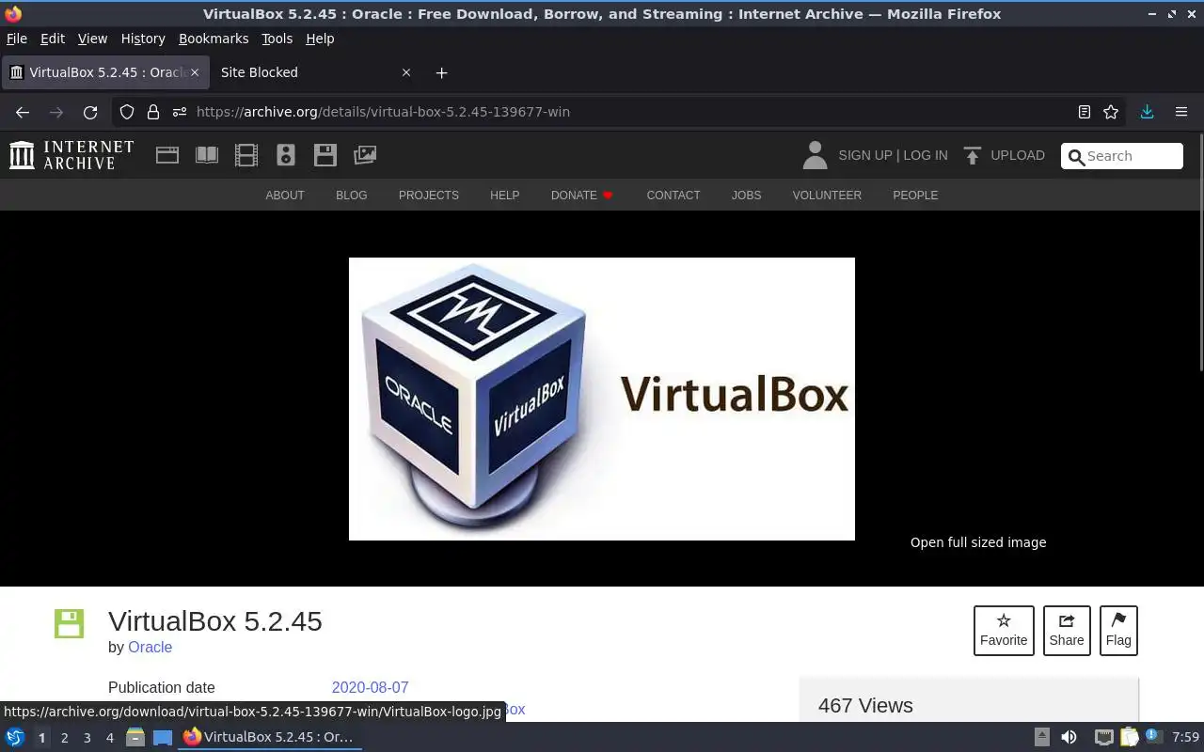This screenshot has height=752, width=1204.
Task: Open the JOBS nav link
Action: [747, 196]
